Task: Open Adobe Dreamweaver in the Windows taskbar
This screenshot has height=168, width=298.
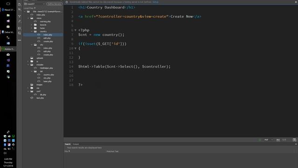Action: (x=8, y=49)
